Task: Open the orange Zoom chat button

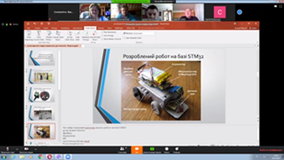Action: point(137,150)
